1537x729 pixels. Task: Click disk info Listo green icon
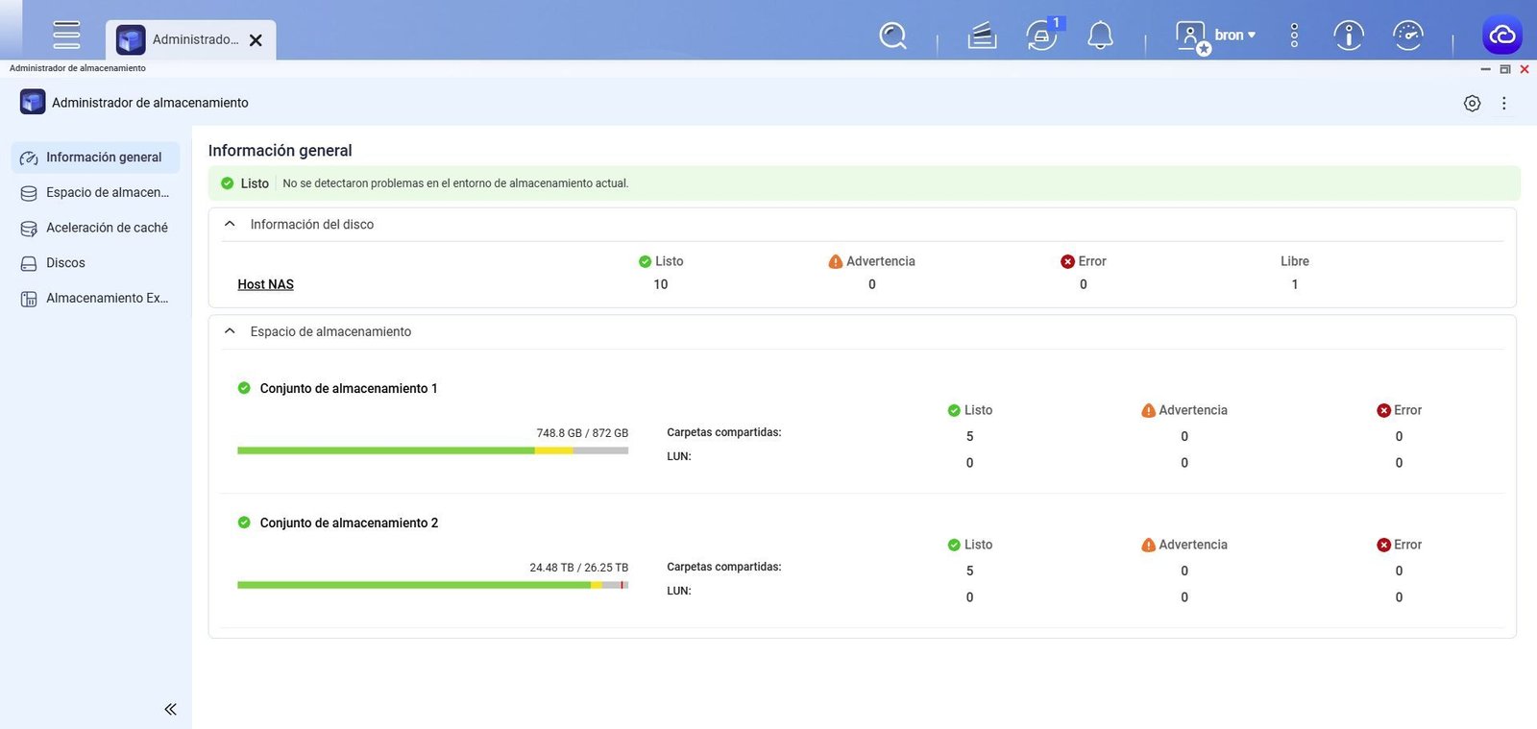pos(645,261)
